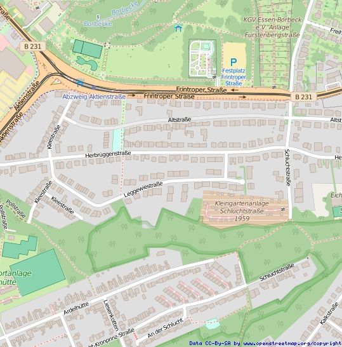342x347 pixels.
Task: Click the KGV Essen-Borbeck allotment label
Action: [272, 27]
